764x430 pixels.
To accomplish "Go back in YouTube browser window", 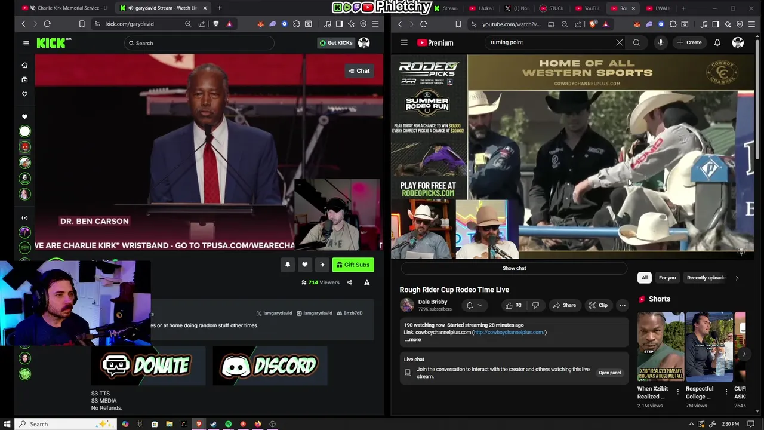I will click(x=400, y=24).
